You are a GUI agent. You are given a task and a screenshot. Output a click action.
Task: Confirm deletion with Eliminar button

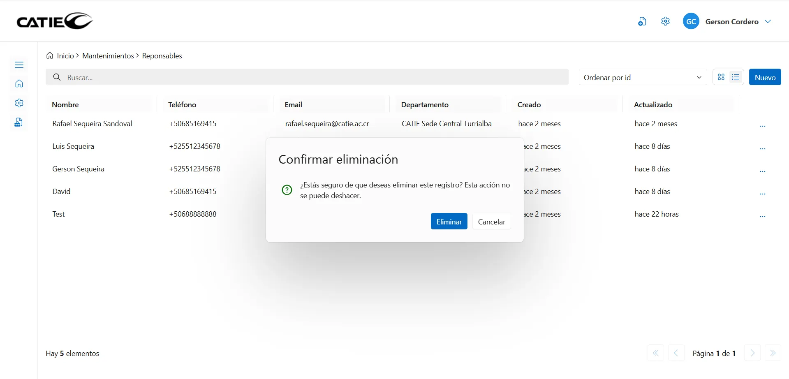449,222
